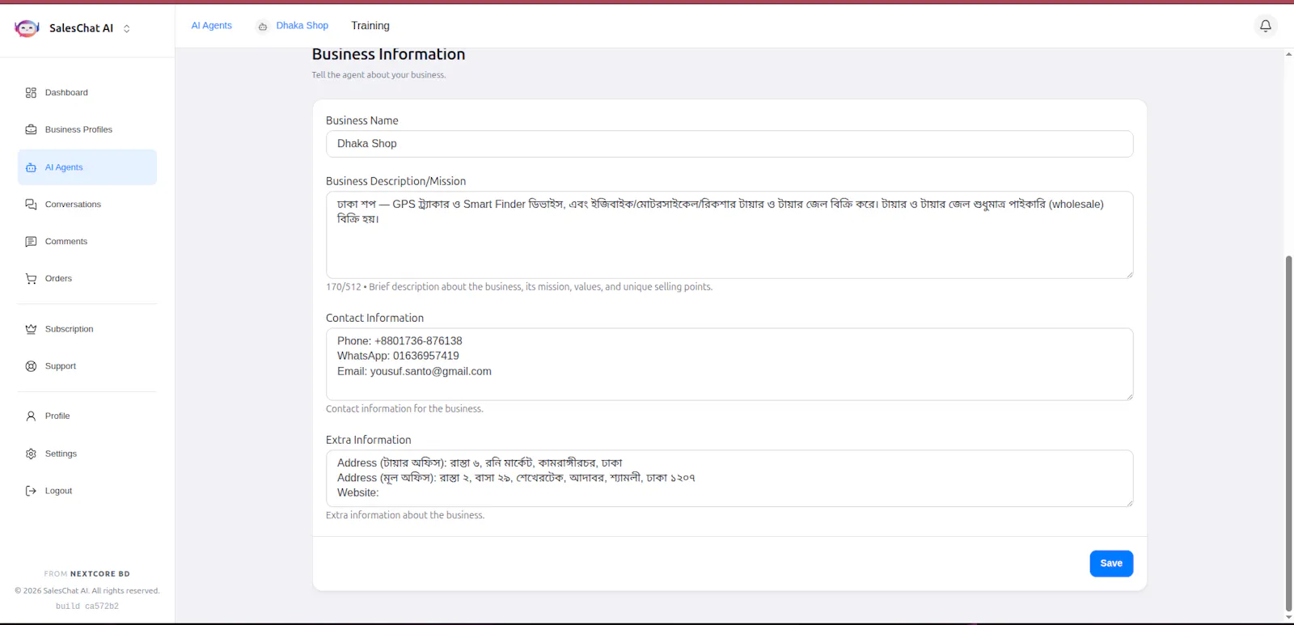Open the Subscription page
Viewport: 1294px width, 625px height.
pyautogui.click(x=87, y=329)
